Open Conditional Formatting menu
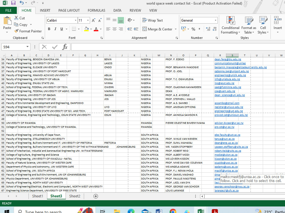This screenshot has height=213, width=285. pos(230,25)
